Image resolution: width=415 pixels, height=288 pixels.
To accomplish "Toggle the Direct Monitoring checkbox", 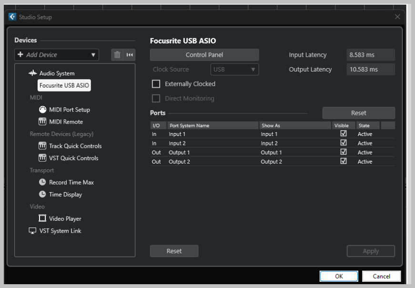I will 156,98.
